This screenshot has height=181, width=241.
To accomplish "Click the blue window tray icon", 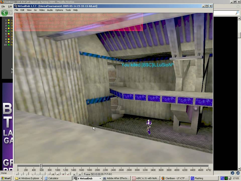I will 222,178.
